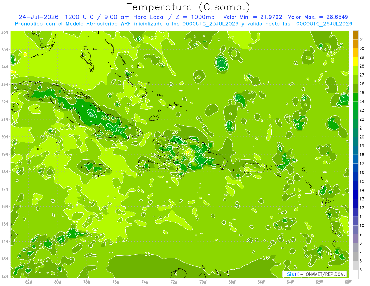The image size is (370, 286).
Task: Click legend value 29 on the color scale
Action: (x=362, y=57)
